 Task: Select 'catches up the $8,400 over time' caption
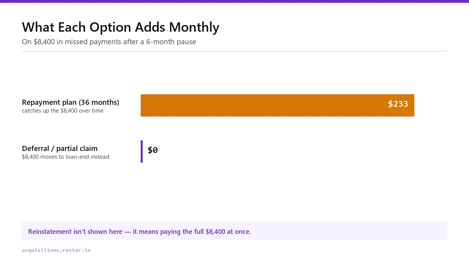tap(63, 111)
